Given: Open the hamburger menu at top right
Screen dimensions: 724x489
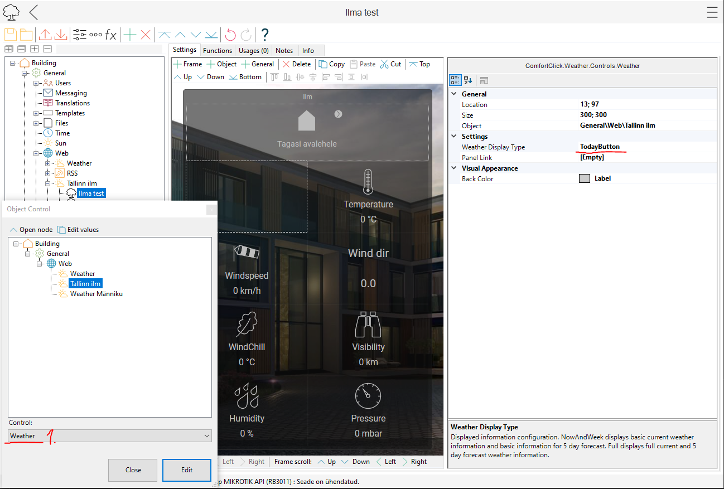Looking at the screenshot, I should [x=712, y=13].
